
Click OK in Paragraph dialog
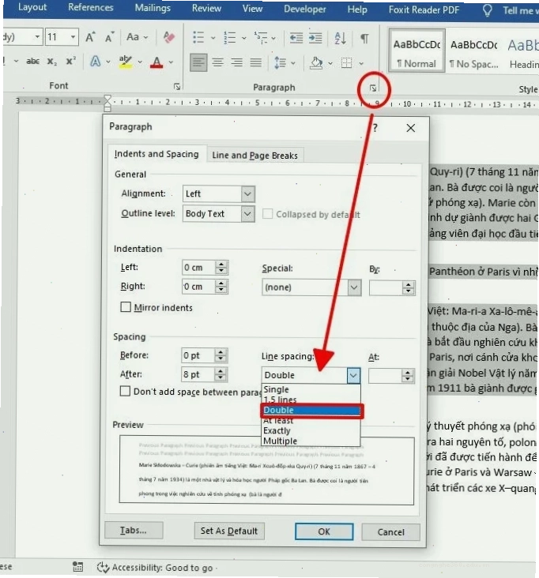(324, 531)
